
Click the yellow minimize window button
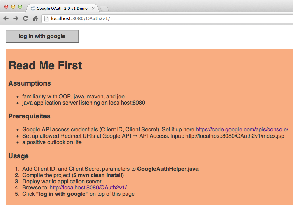(x=13, y=7)
